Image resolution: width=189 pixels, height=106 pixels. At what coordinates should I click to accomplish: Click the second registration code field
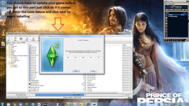[x=76, y=58]
